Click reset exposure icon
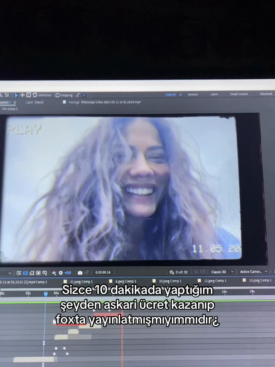The image size is (275, 367). 61,273
